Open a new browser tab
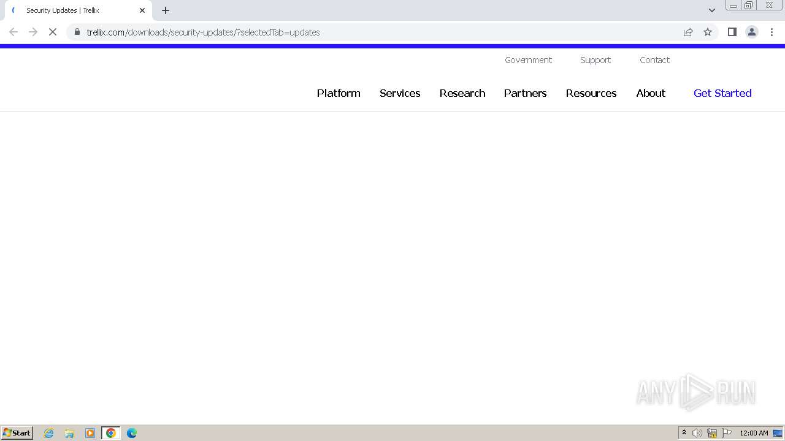Screen dimensions: 785x441 pos(166,10)
